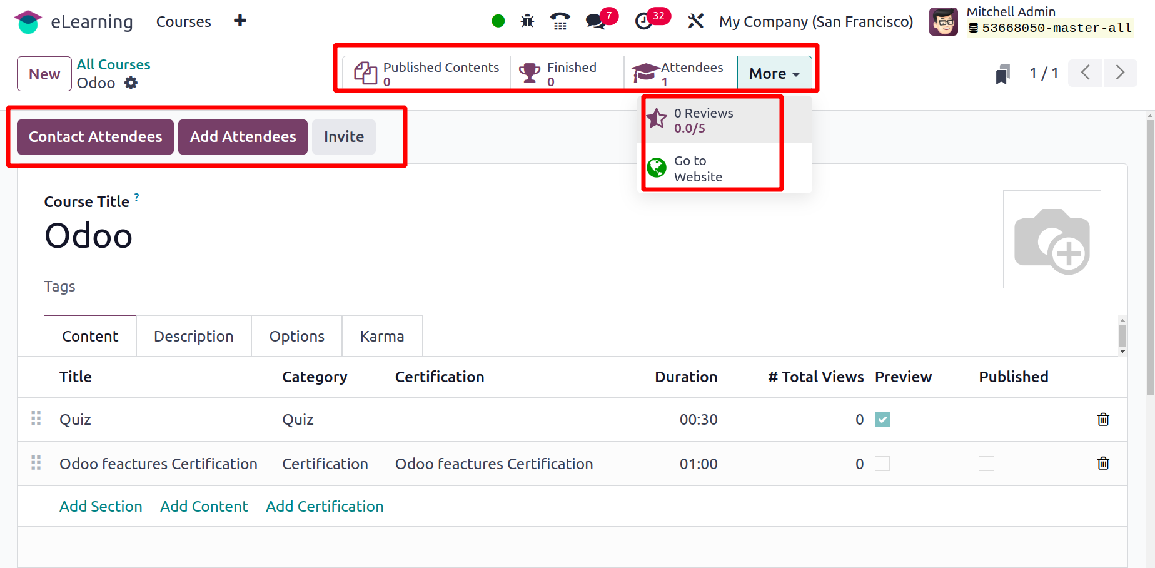Click the gear icon next to Odoo
This screenshot has height=568, width=1155.
(x=131, y=83)
